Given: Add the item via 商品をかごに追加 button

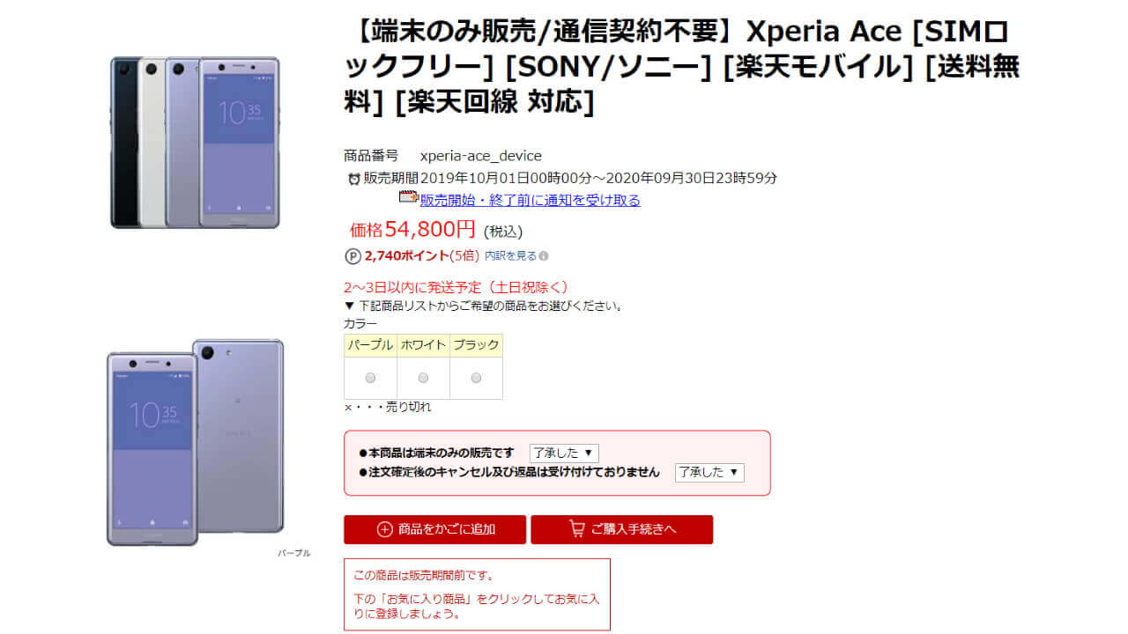Looking at the screenshot, I should (x=434, y=529).
